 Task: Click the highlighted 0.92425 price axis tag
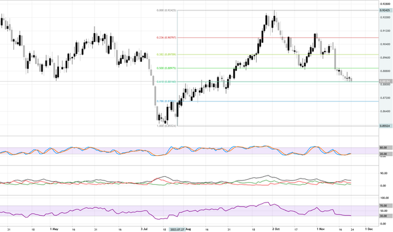coord(385,10)
